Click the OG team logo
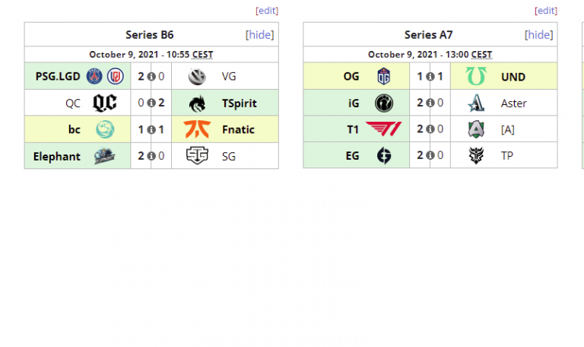584x347 pixels. coord(384,76)
